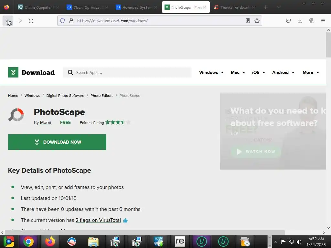Open a new tab with the plus

click(x=266, y=7)
